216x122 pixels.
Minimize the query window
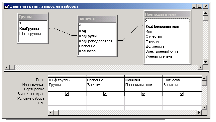coord(194,6)
